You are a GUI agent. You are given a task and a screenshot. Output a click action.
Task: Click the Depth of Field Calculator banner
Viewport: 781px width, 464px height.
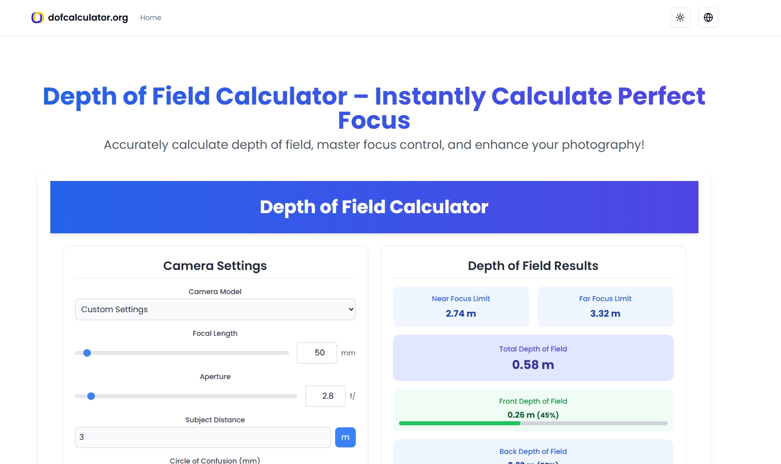[x=374, y=207]
